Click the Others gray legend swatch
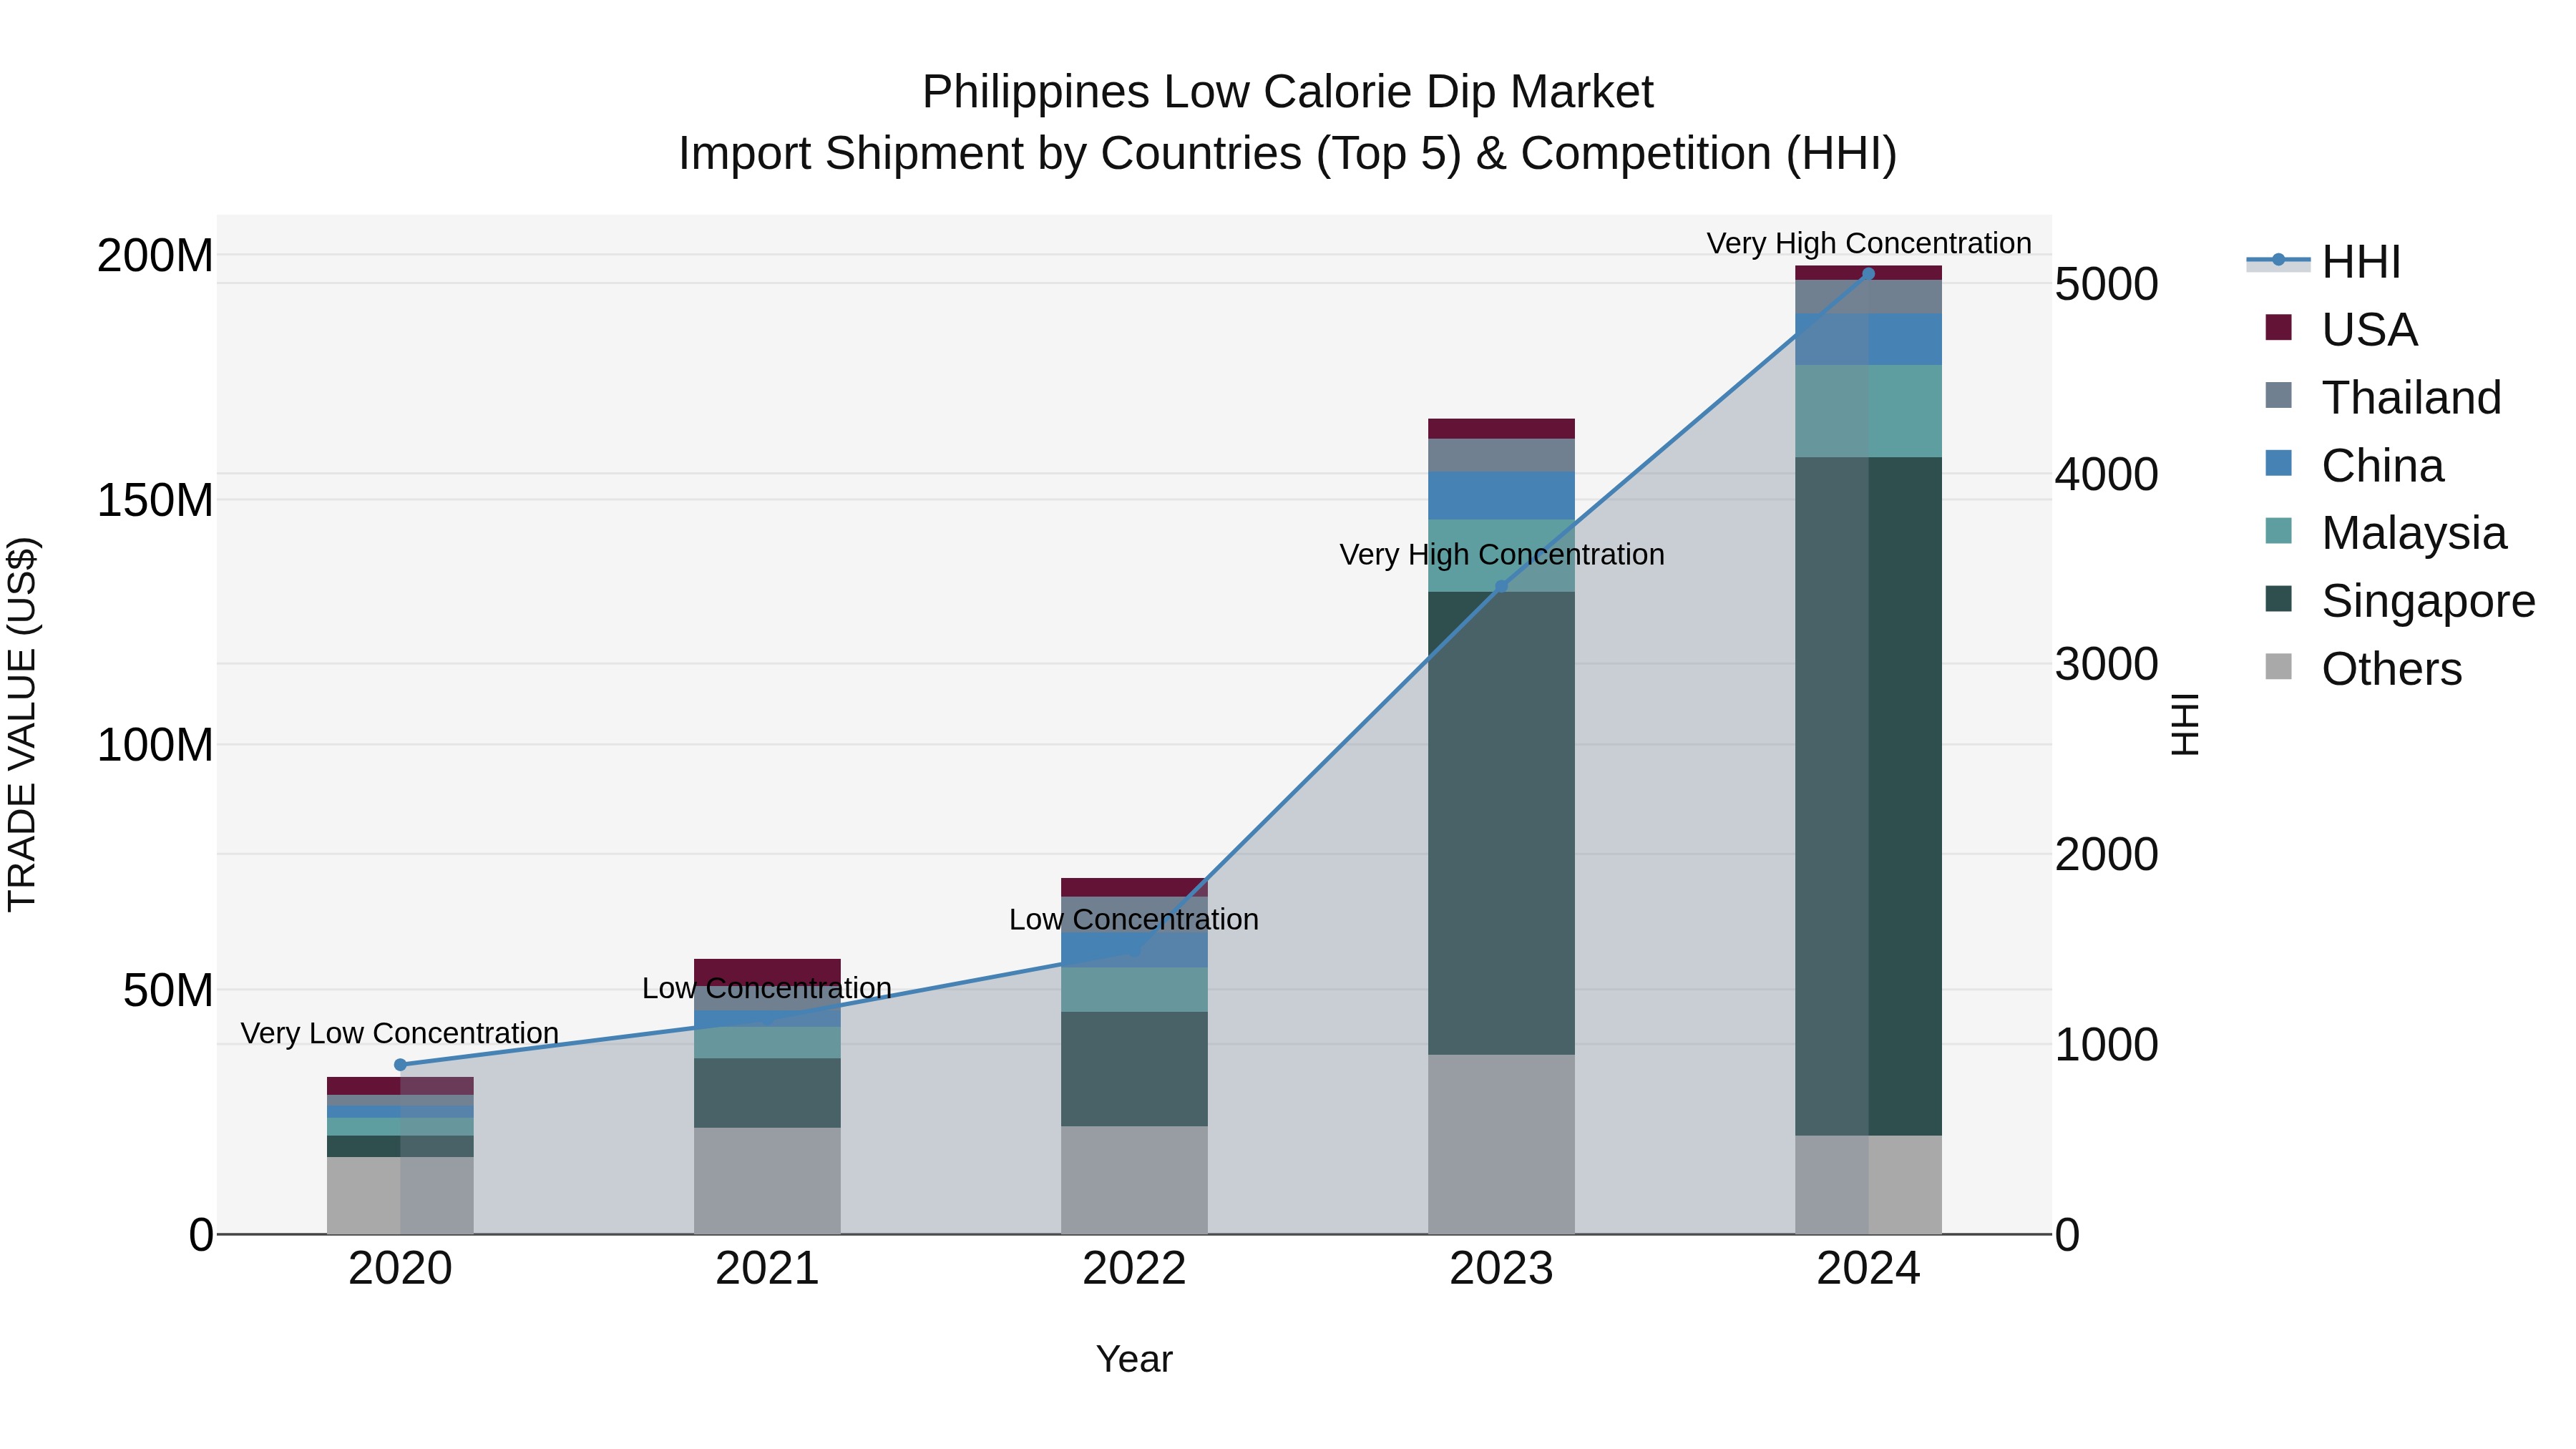Image resolution: width=2576 pixels, height=1449 pixels. 2278,667
